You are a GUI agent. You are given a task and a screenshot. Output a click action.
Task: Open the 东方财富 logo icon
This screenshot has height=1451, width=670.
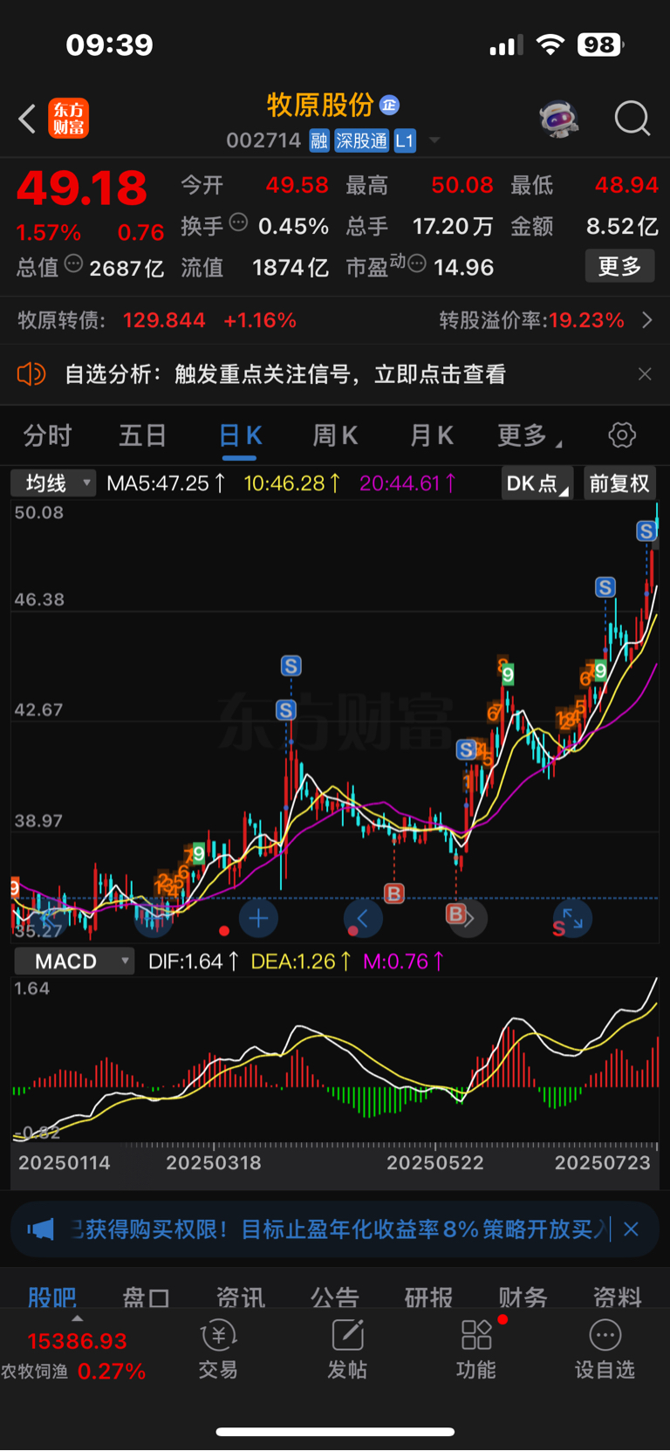point(68,119)
